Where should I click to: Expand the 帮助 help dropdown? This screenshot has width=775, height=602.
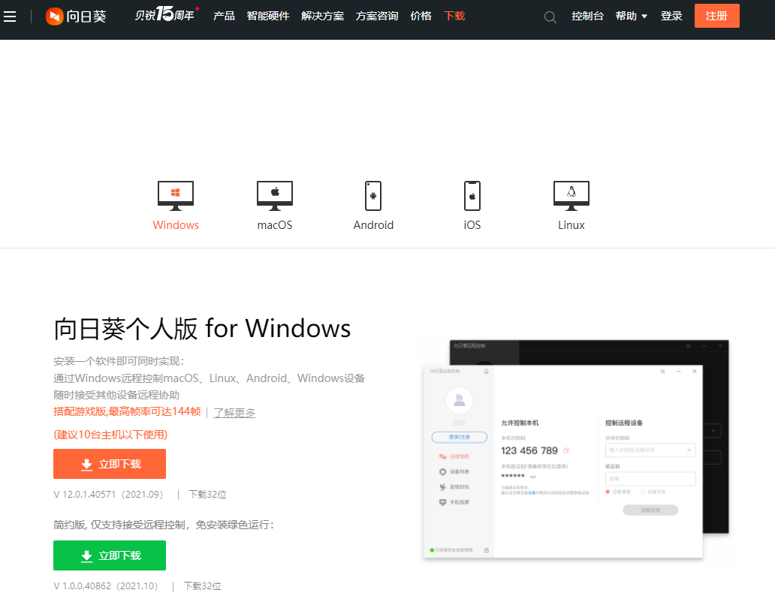tap(631, 17)
